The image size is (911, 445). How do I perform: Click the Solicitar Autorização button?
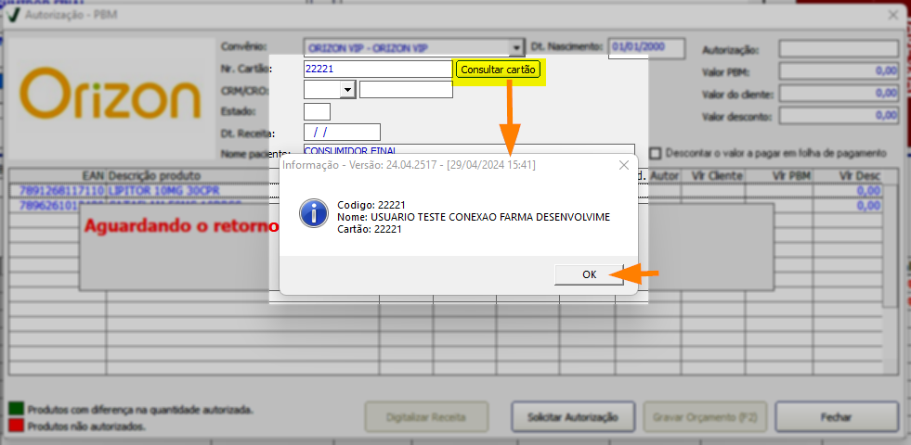tap(573, 417)
